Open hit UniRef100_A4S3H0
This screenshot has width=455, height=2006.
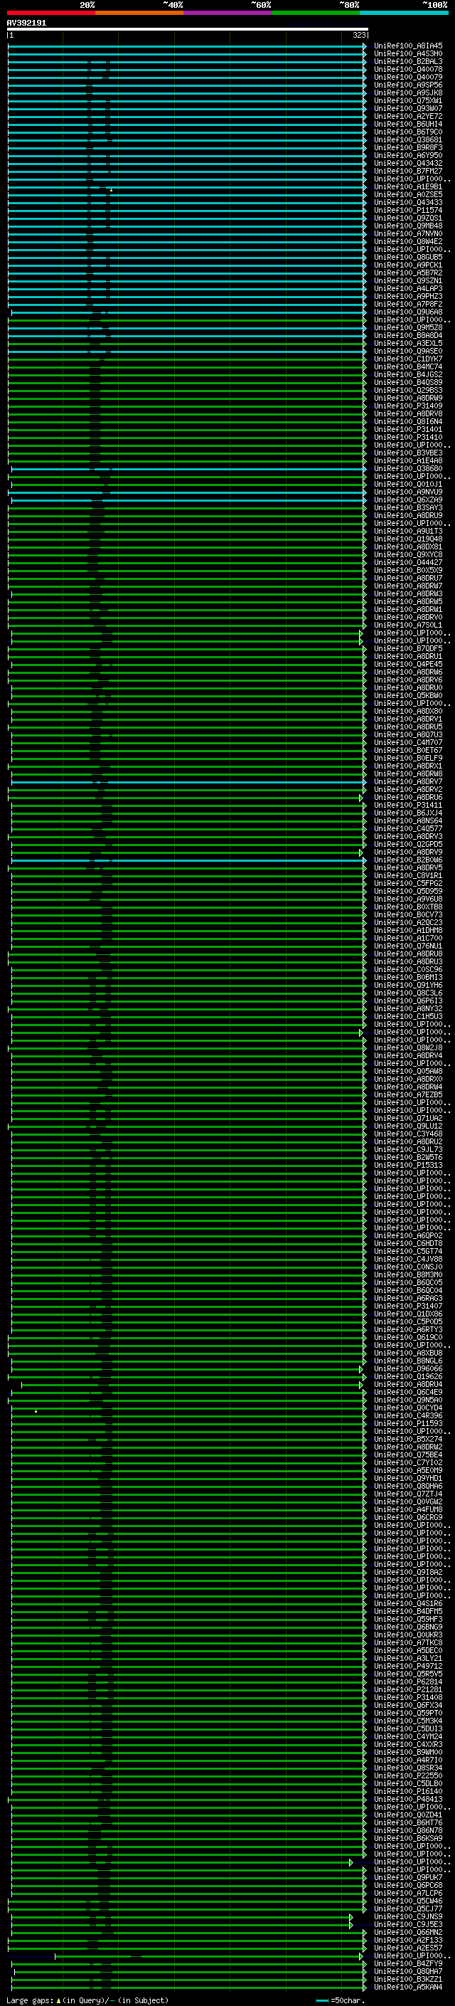tap(407, 54)
